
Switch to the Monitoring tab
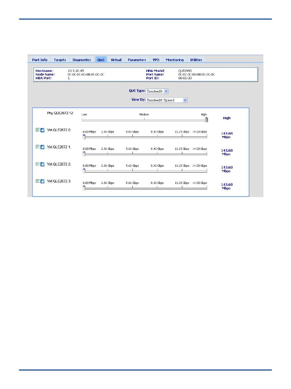175,60
